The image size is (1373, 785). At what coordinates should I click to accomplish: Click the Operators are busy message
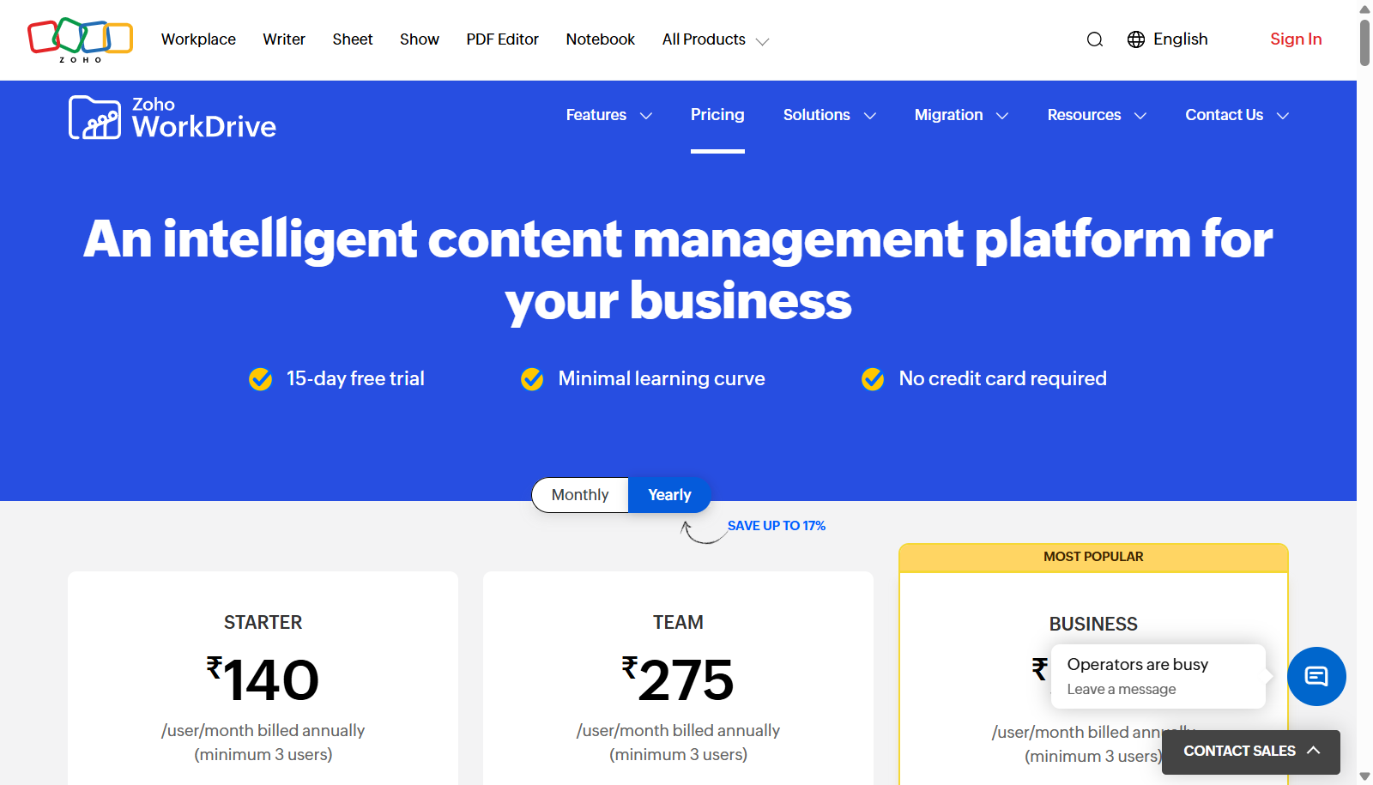click(1137, 665)
